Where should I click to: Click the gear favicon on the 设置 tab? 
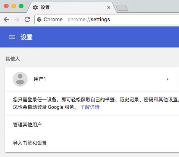pos(35,7)
